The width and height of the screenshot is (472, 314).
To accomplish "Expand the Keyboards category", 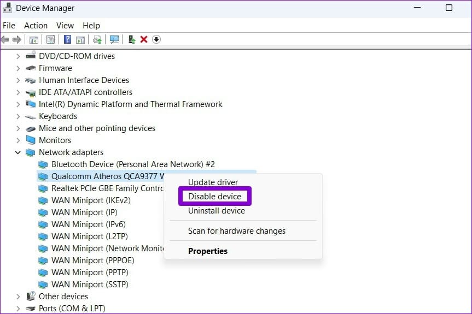I will (x=18, y=116).
